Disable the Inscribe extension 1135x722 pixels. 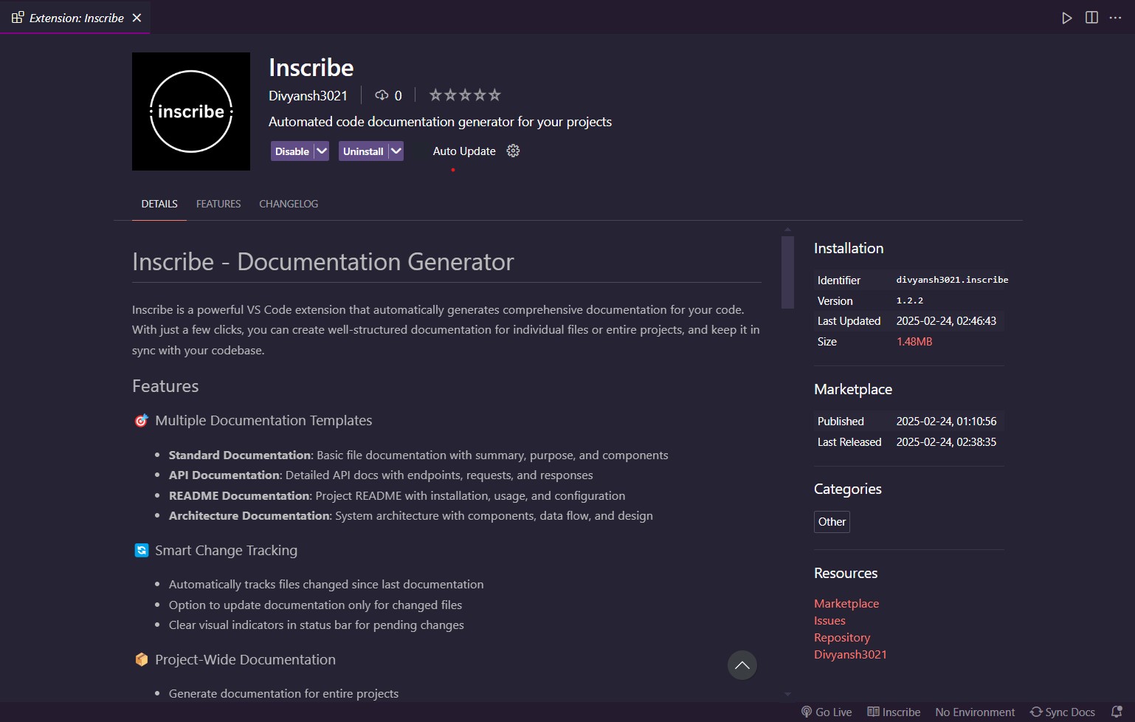pos(292,151)
